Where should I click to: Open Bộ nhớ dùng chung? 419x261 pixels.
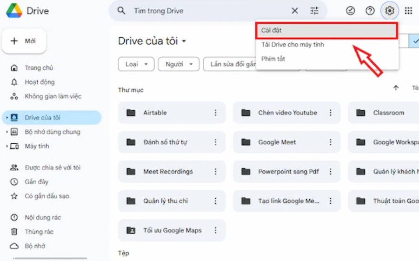(53, 132)
